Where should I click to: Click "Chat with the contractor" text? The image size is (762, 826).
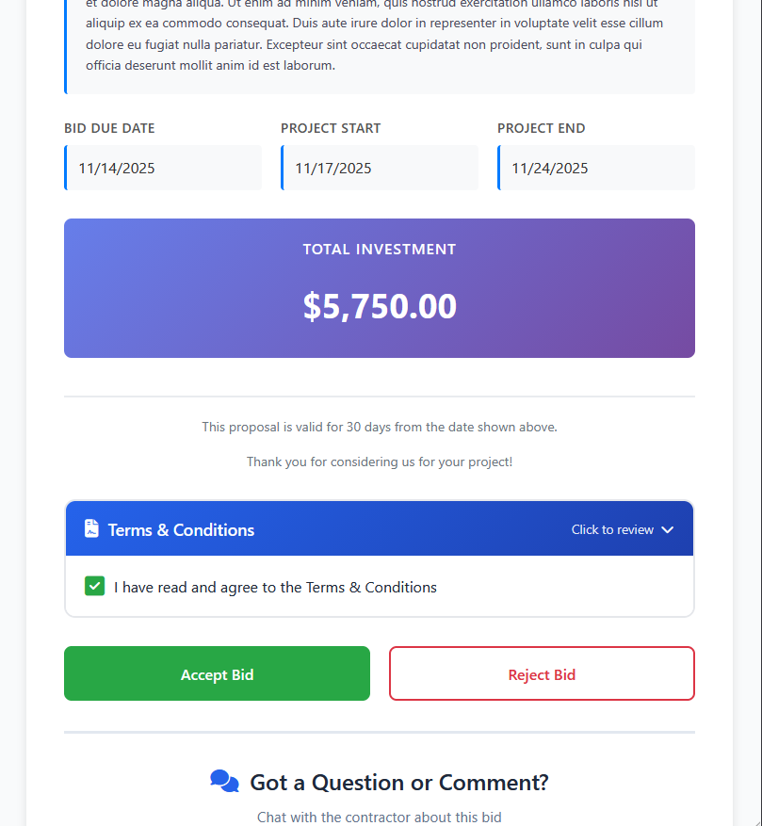(380, 817)
